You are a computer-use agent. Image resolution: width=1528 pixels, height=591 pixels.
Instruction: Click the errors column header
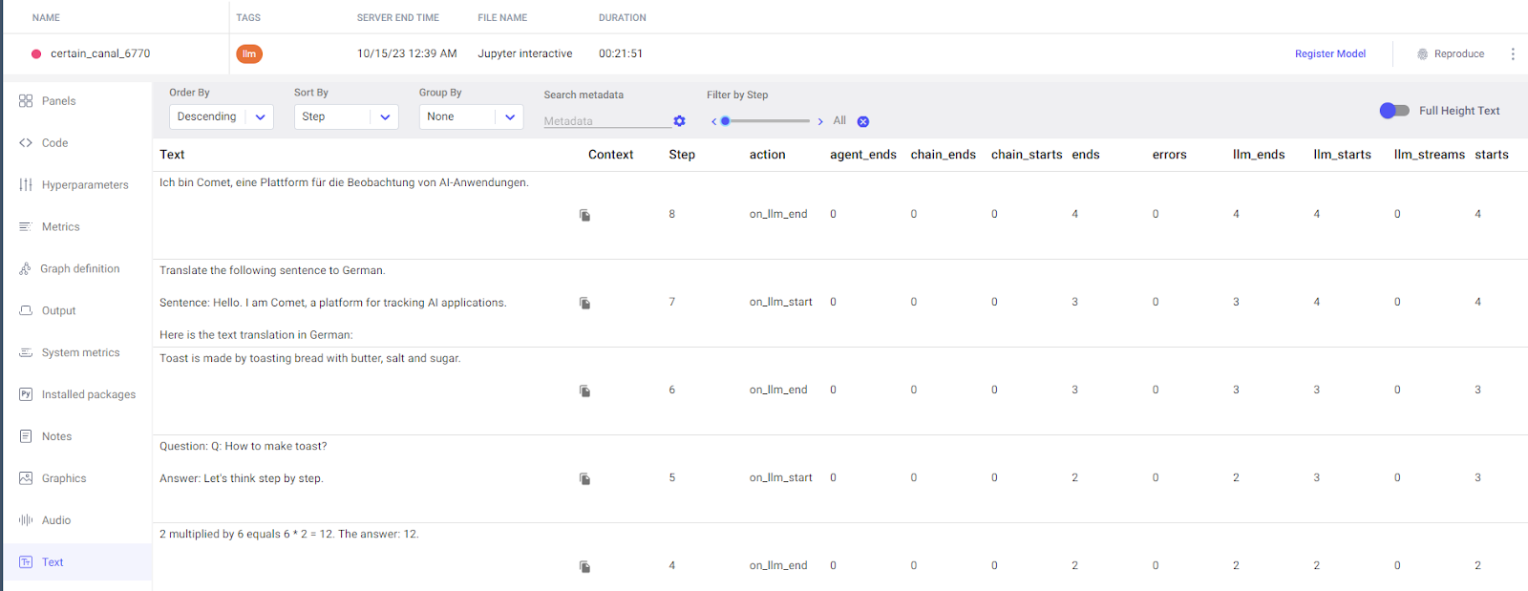(1170, 155)
